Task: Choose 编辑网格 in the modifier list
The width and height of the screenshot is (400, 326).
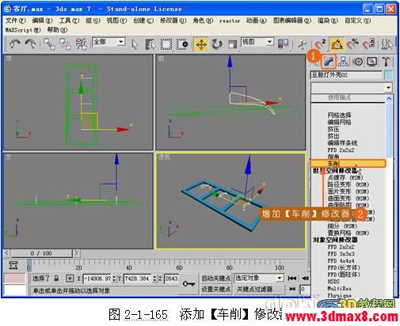Action: click(x=339, y=122)
